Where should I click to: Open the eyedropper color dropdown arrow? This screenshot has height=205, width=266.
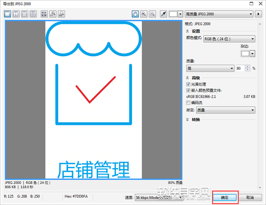180,14
